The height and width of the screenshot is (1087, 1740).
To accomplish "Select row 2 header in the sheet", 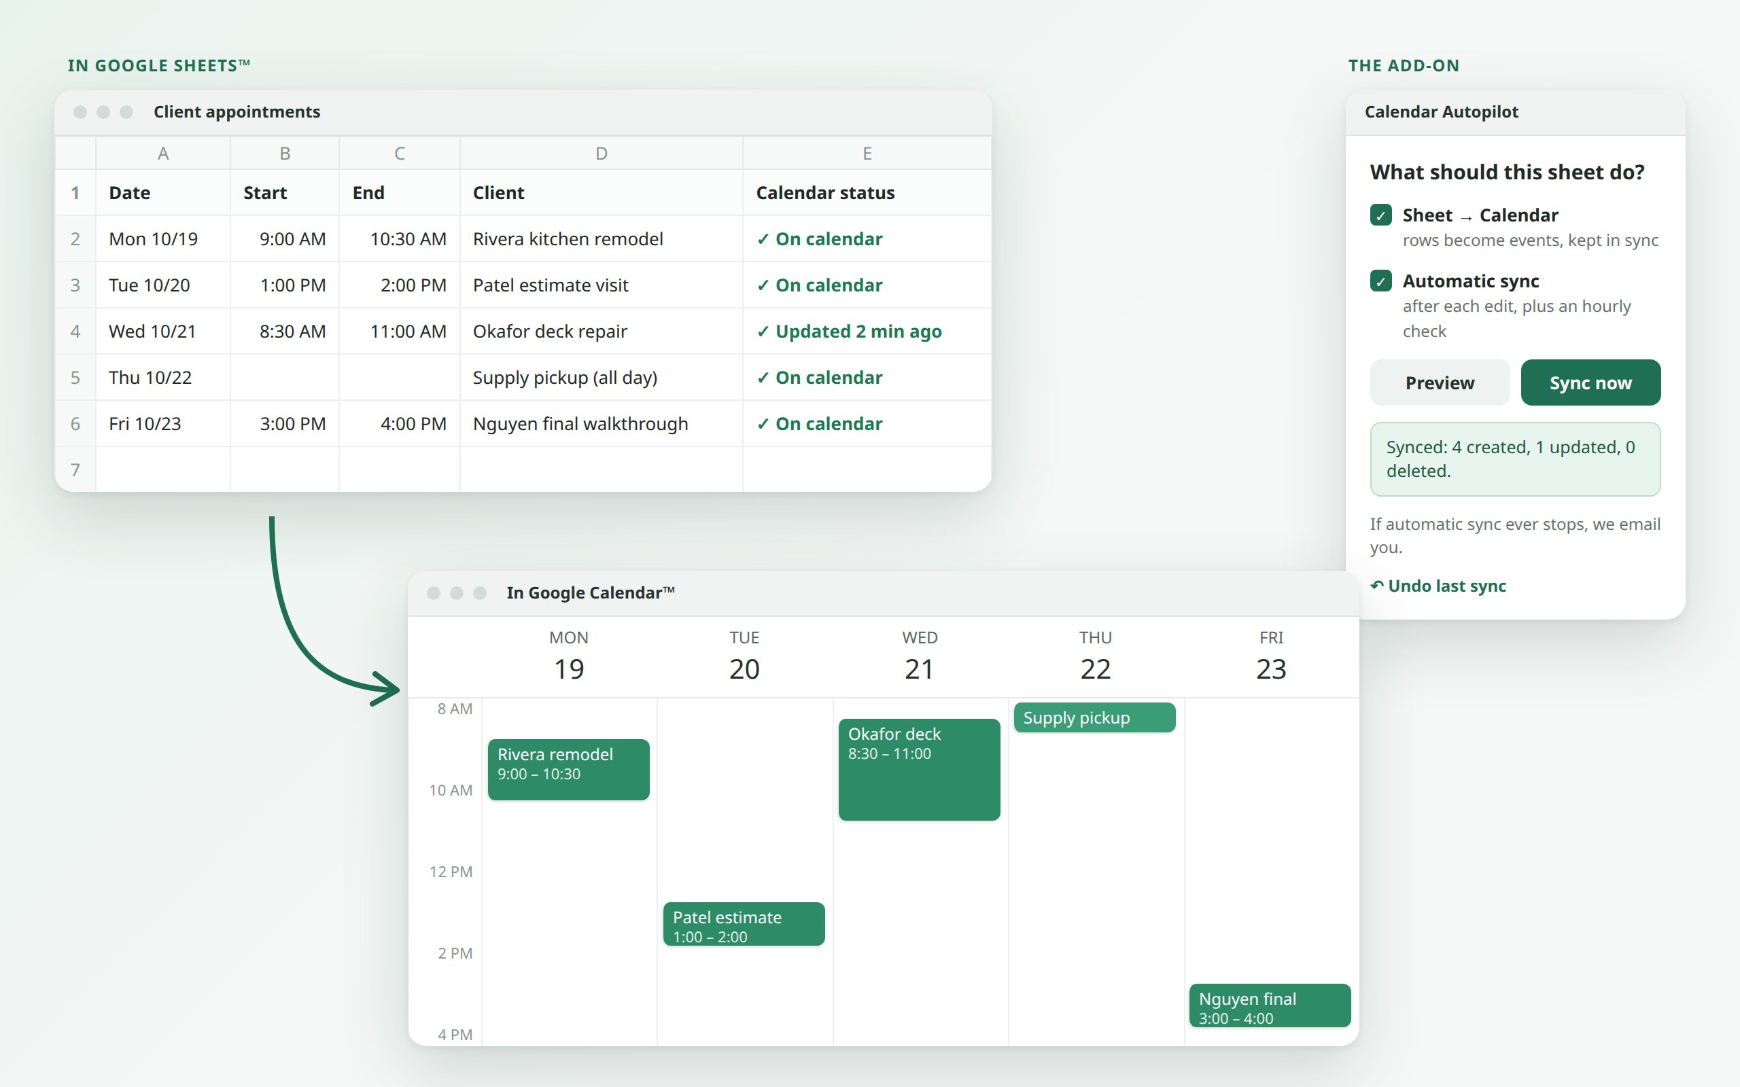I will point(75,238).
